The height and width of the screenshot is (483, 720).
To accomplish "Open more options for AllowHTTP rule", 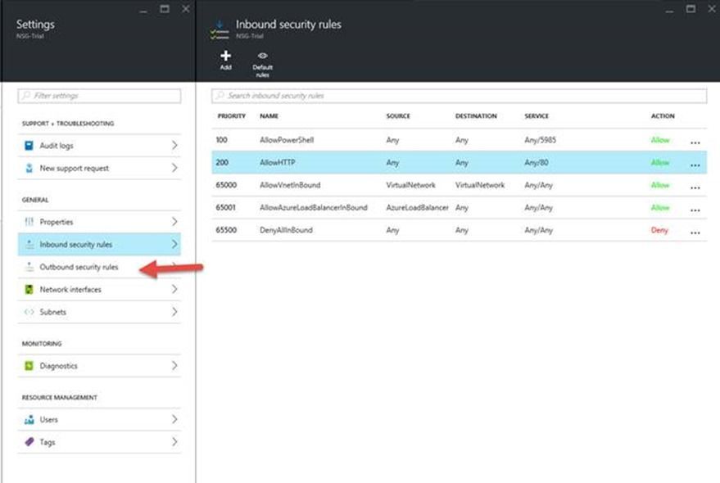I will tap(695, 165).
